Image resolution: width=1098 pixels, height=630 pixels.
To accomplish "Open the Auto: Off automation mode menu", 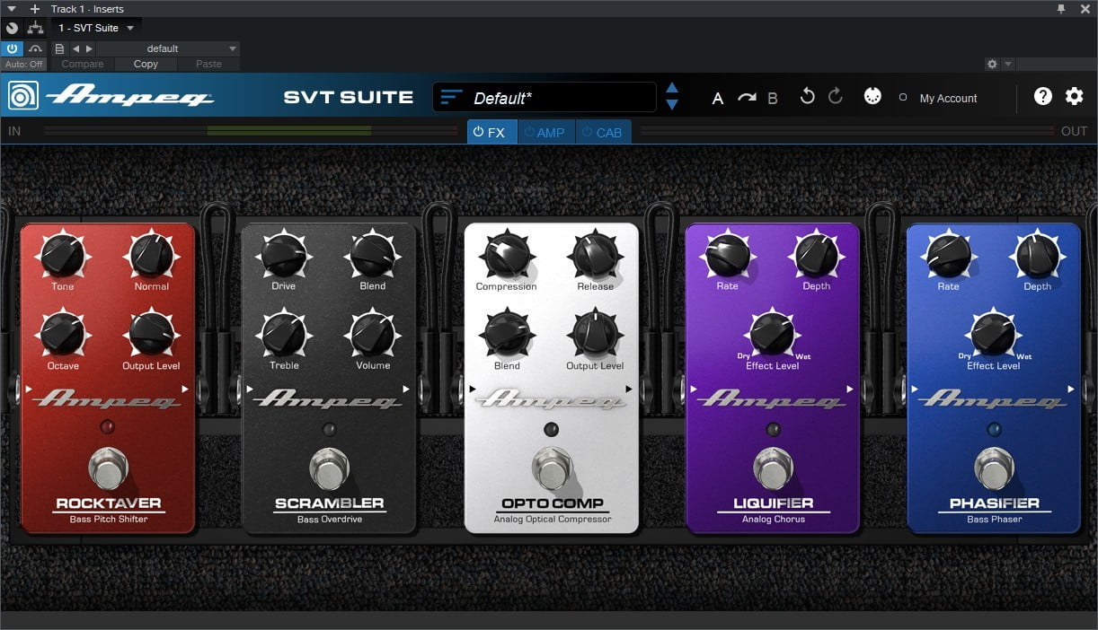I will point(23,65).
